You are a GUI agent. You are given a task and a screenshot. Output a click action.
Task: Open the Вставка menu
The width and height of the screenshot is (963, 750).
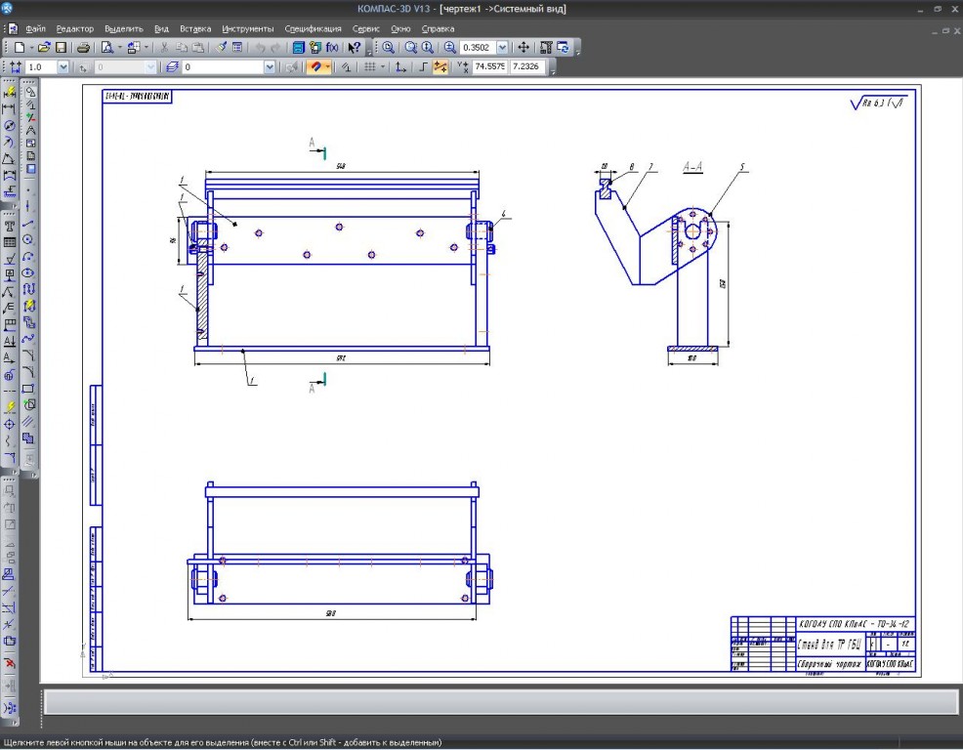[x=195, y=29]
